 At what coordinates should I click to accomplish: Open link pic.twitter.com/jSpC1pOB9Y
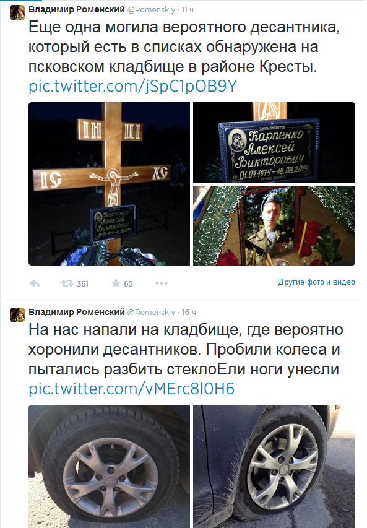tap(133, 86)
